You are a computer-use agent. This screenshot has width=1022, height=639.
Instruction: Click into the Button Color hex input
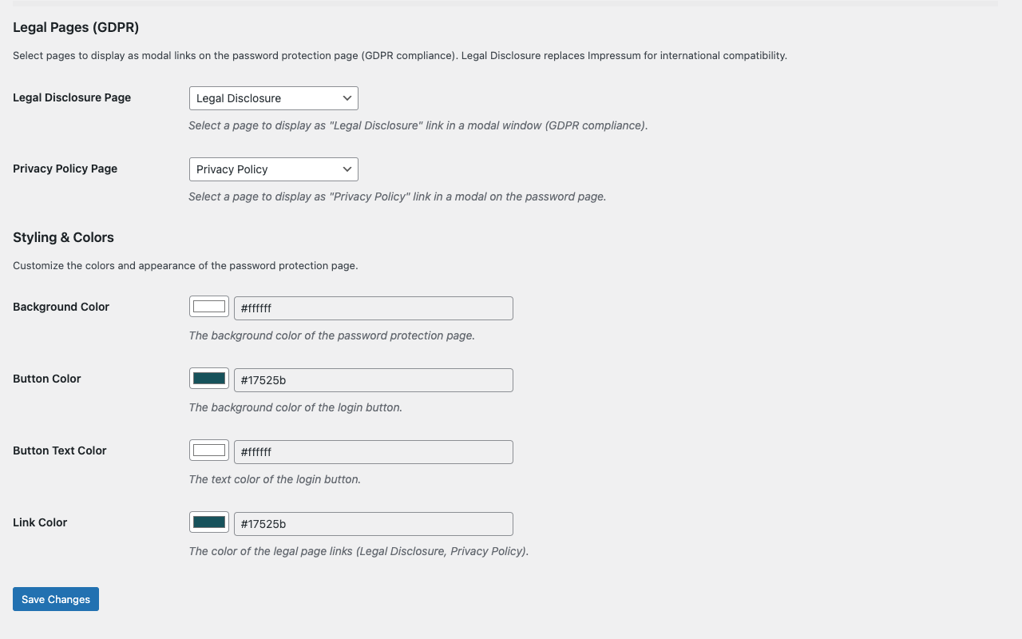click(x=374, y=380)
